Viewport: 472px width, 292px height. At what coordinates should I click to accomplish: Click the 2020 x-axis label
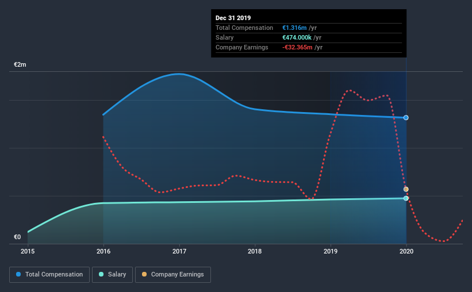click(406, 251)
